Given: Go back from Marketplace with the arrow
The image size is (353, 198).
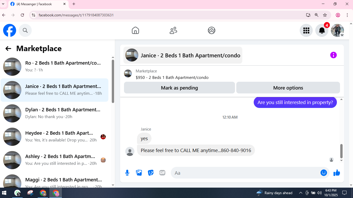Looking at the screenshot, I should pyautogui.click(x=8, y=49).
